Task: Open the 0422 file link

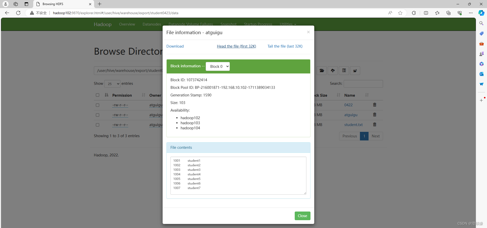Action: [348, 105]
